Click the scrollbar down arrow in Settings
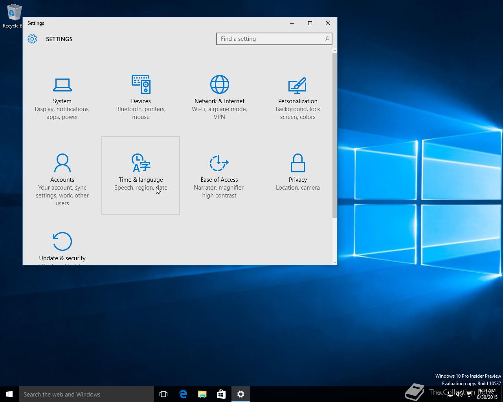 click(335, 262)
